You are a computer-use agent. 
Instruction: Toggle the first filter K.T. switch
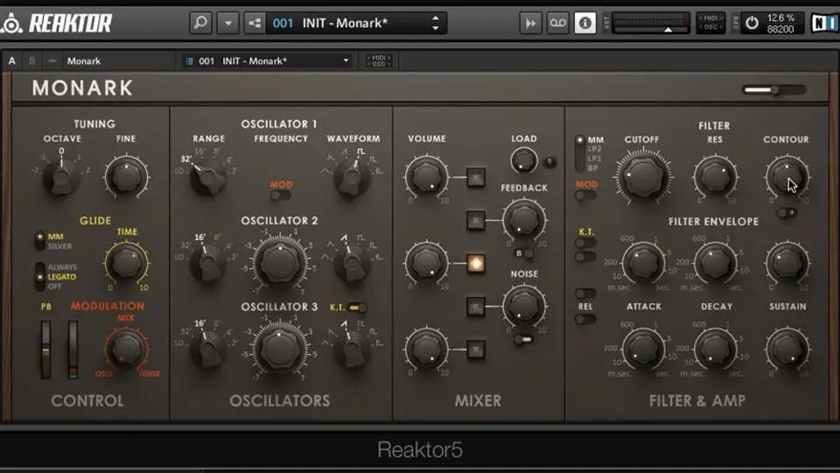click(585, 243)
